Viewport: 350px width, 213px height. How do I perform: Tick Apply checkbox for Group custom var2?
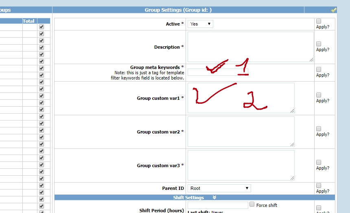click(x=319, y=129)
